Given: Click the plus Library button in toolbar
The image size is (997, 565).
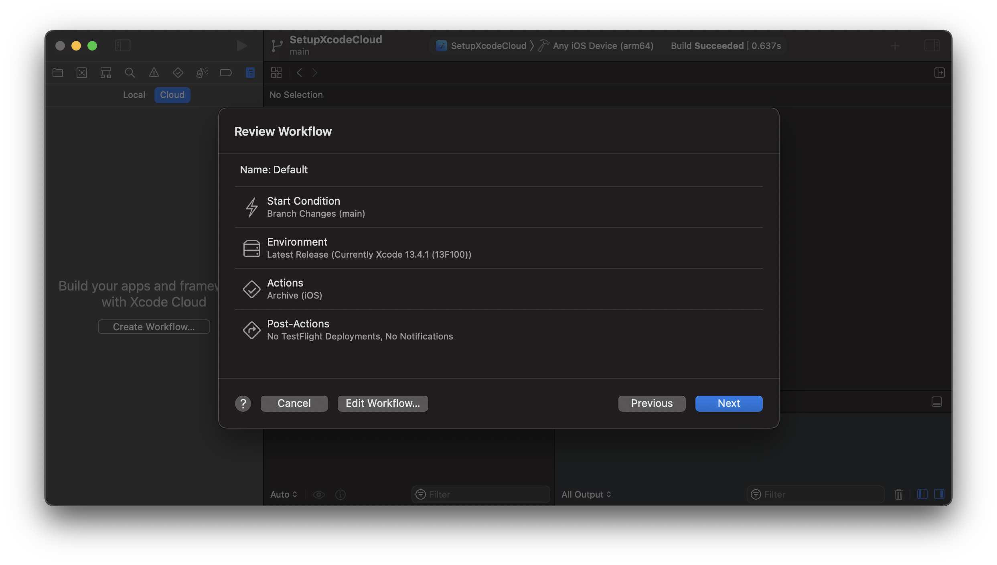Looking at the screenshot, I should click(x=895, y=46).
